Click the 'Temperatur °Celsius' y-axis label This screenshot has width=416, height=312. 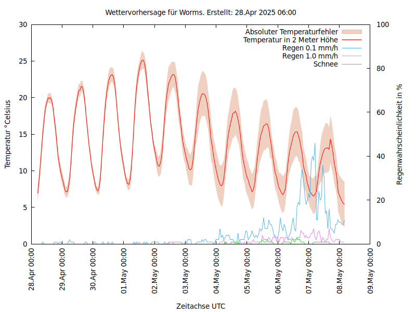(x=8, y=134)
